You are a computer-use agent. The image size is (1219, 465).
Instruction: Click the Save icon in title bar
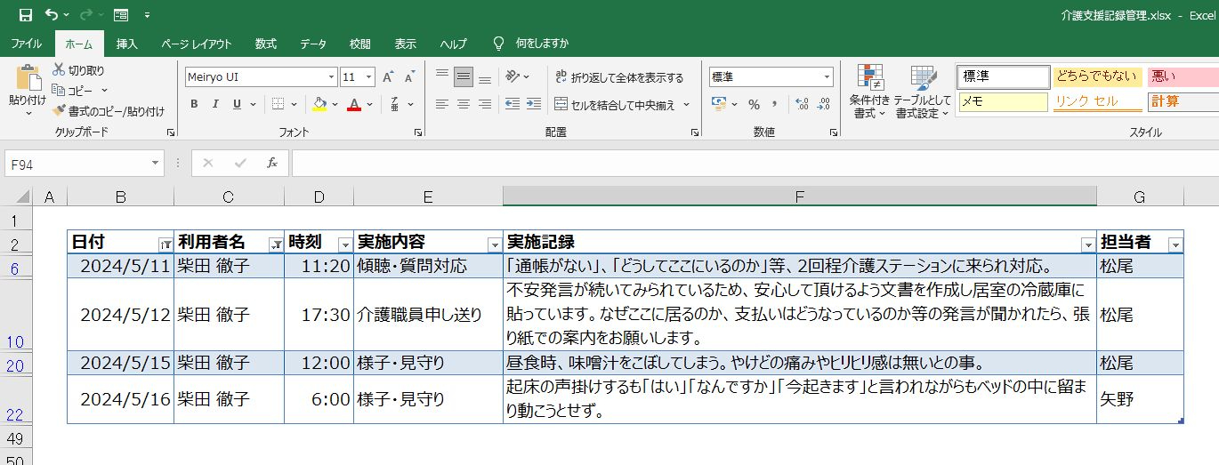(25, 15)
